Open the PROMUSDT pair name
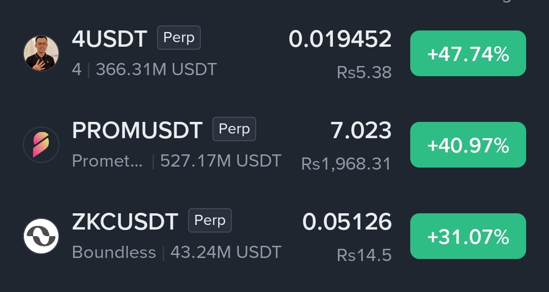Viewport: 549px width, 292px height. coord(137,131)
